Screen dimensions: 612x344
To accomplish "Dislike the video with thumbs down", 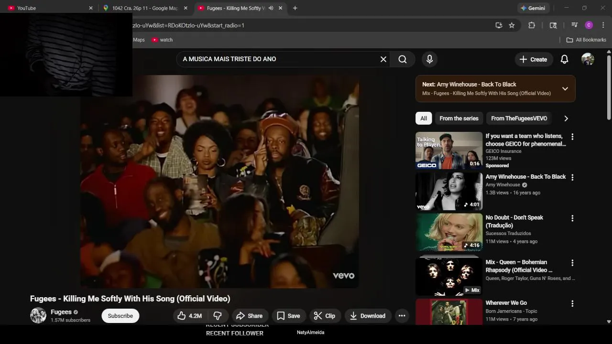I will pyautogui.click(x=218, y=316).
